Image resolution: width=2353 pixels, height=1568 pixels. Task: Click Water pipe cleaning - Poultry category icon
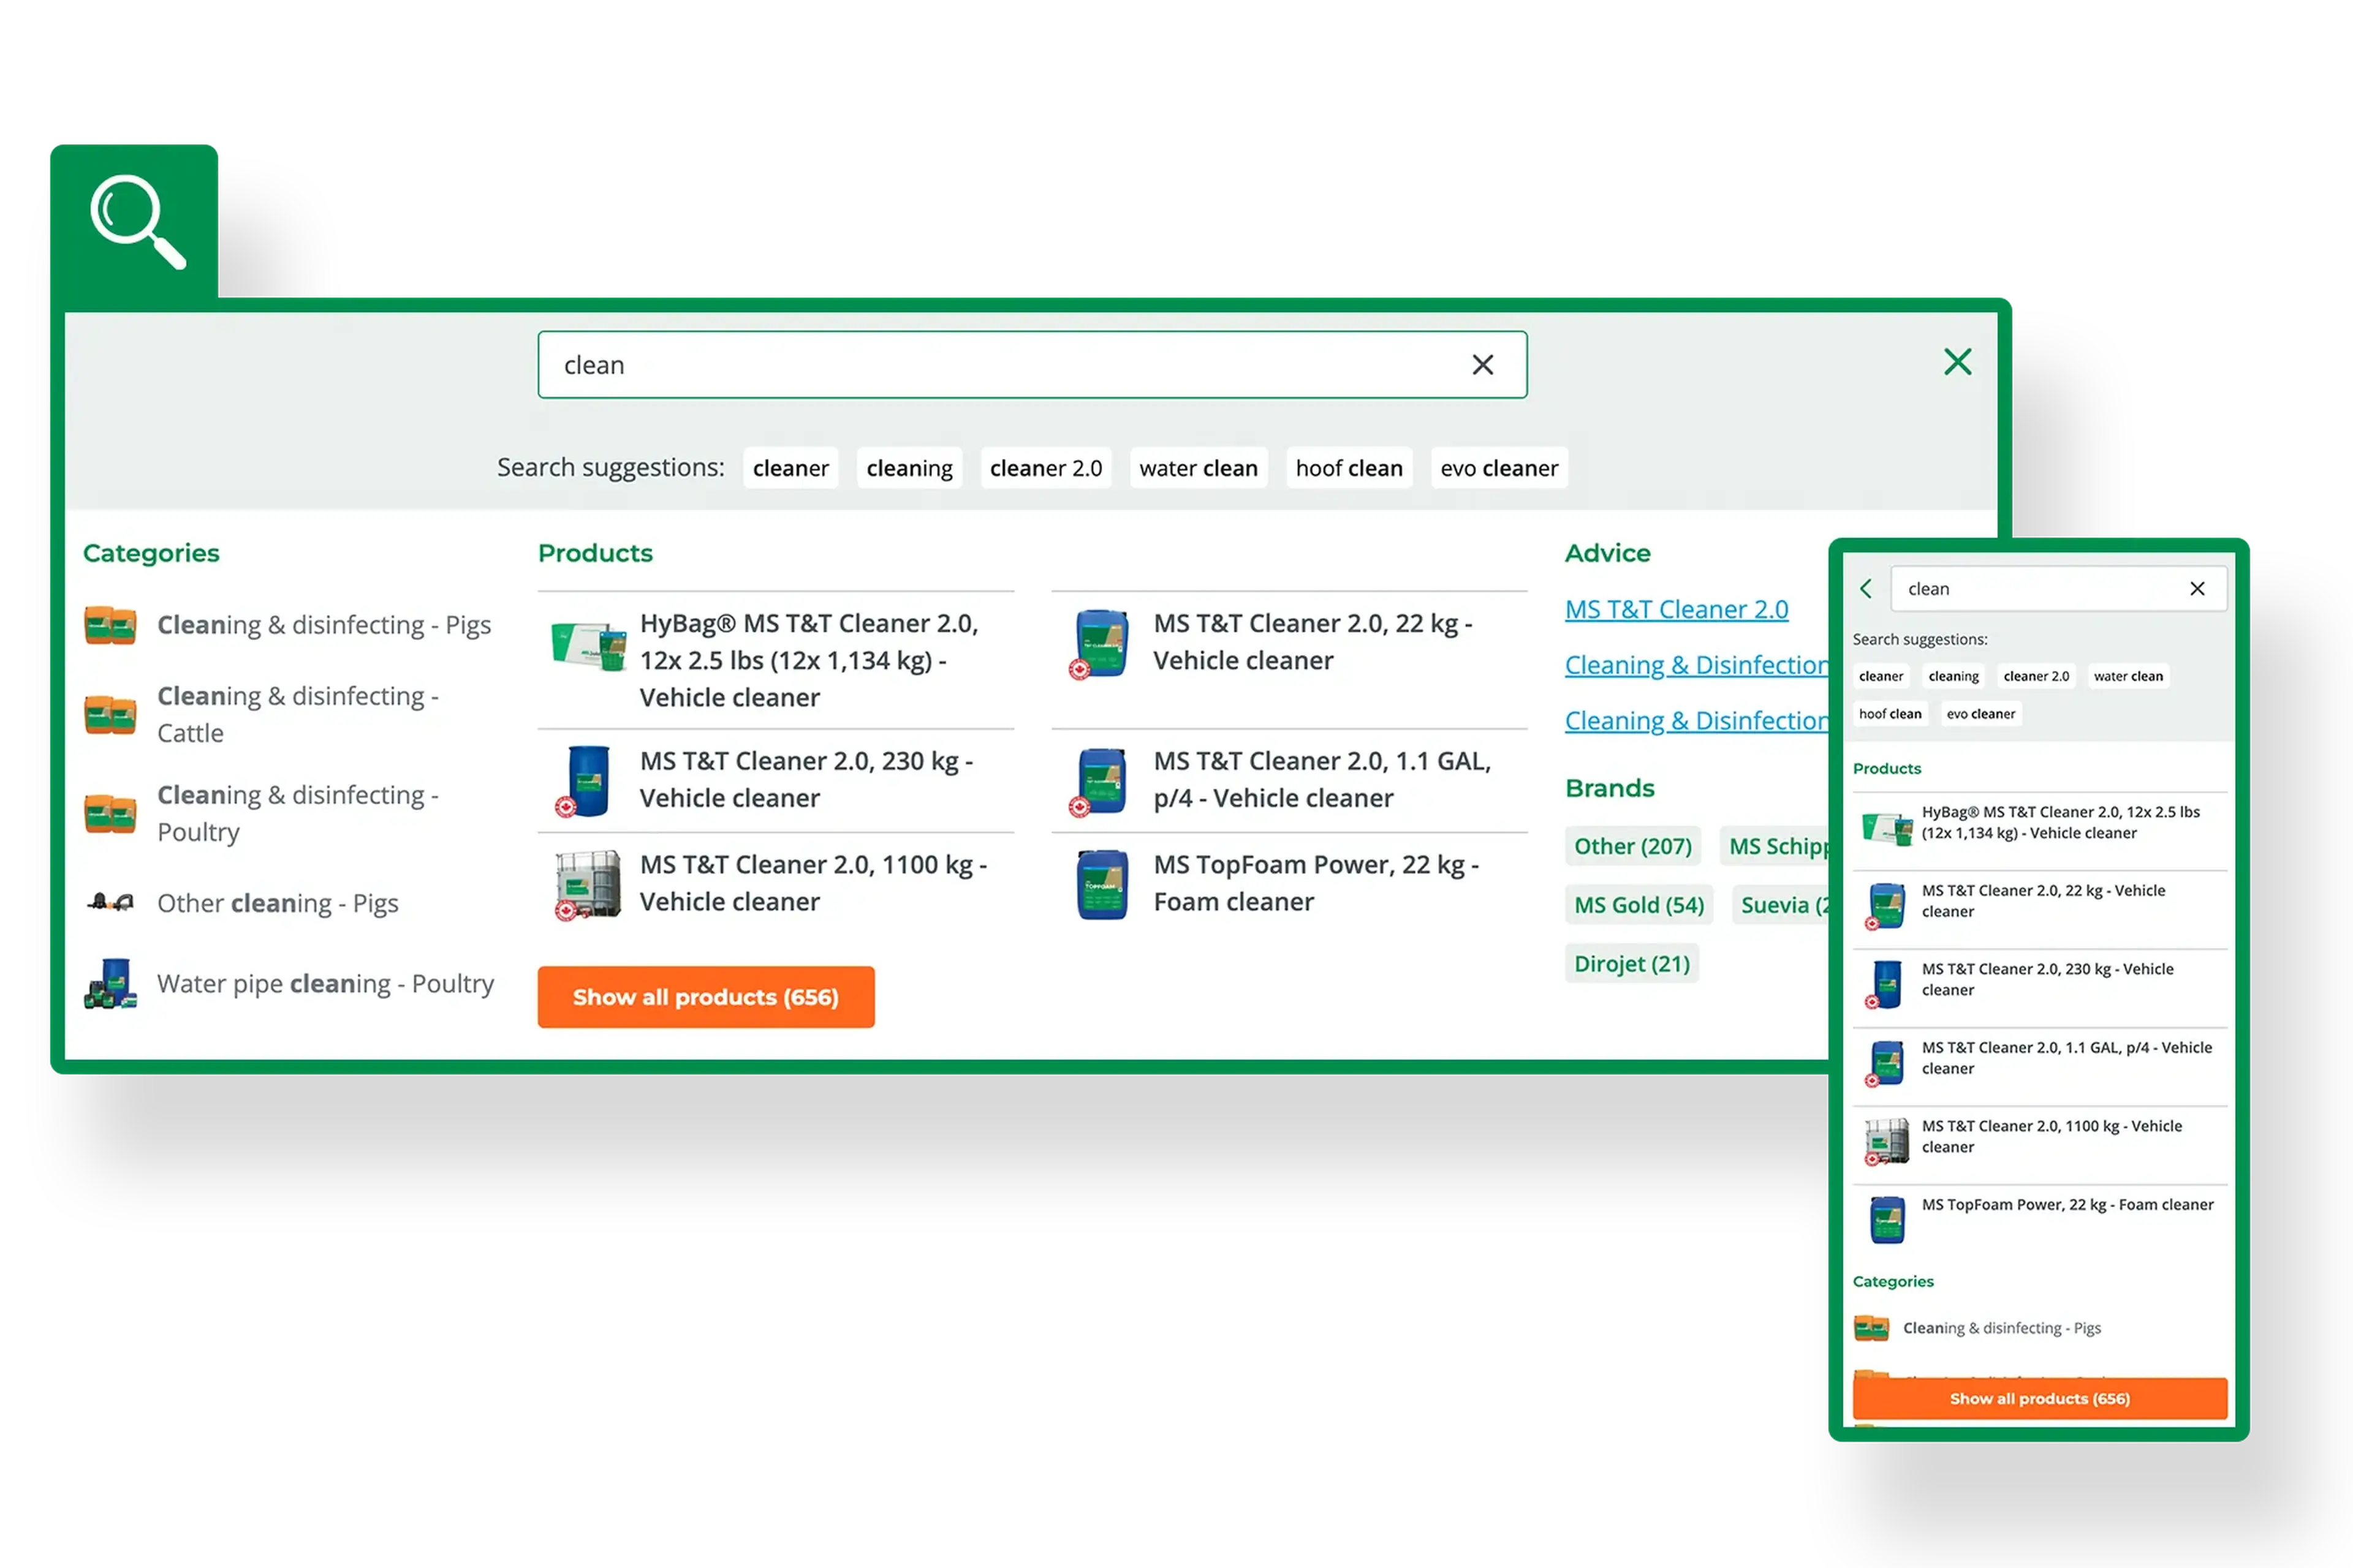[x=110, y=984]
